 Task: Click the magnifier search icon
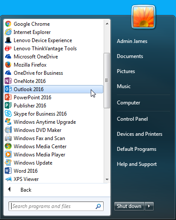coord(98,206)
